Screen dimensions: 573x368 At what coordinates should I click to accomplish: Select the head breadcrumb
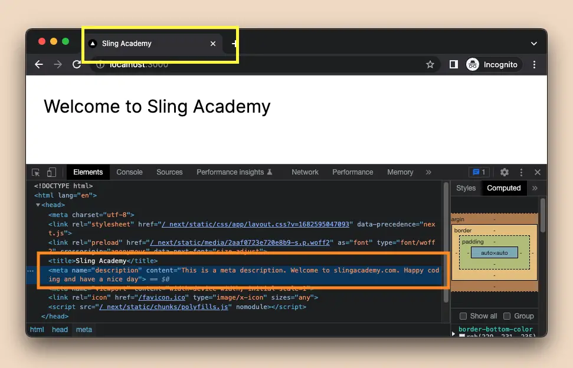click(60, 330)
